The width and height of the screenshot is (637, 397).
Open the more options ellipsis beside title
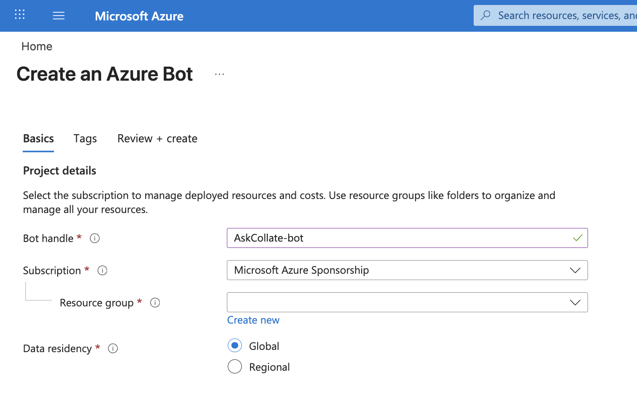220,74
